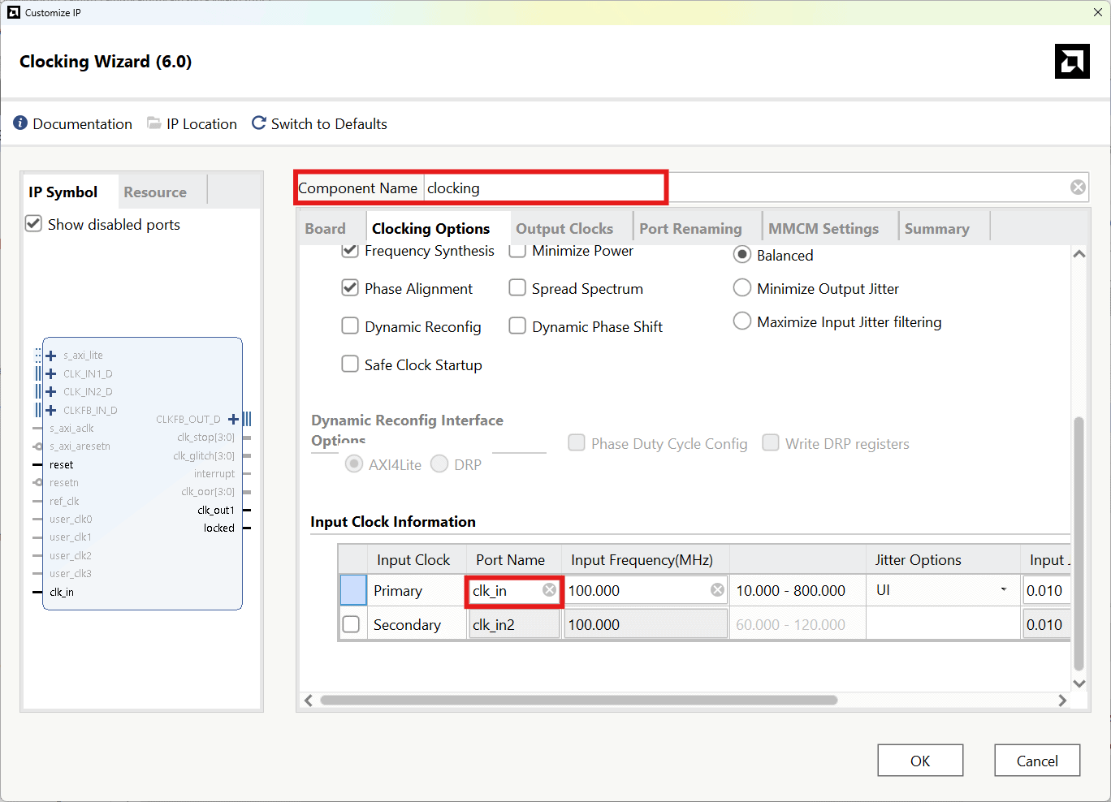
Task: Switch to the Output Clocks tab
Action: click(x=564, y=229)
